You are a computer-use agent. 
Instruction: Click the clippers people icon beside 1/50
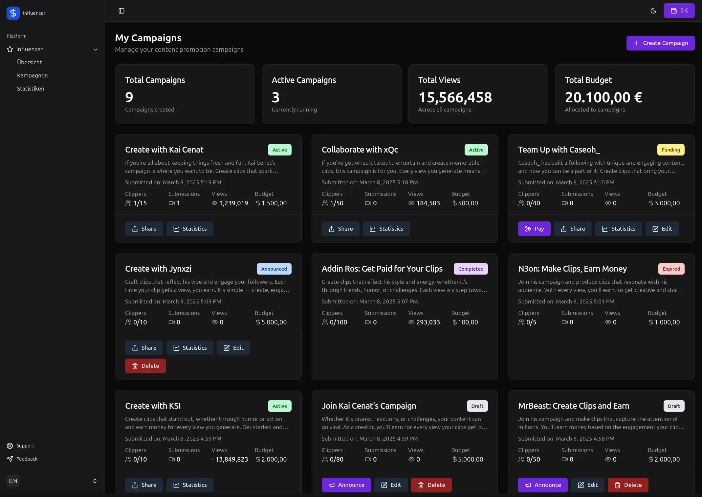[325, 203]
